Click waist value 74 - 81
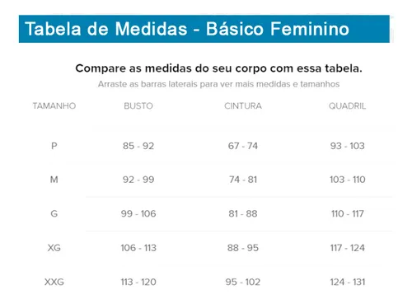Viewport: 412px width, 299px height. pyautogui.click(x=243, y=180)
